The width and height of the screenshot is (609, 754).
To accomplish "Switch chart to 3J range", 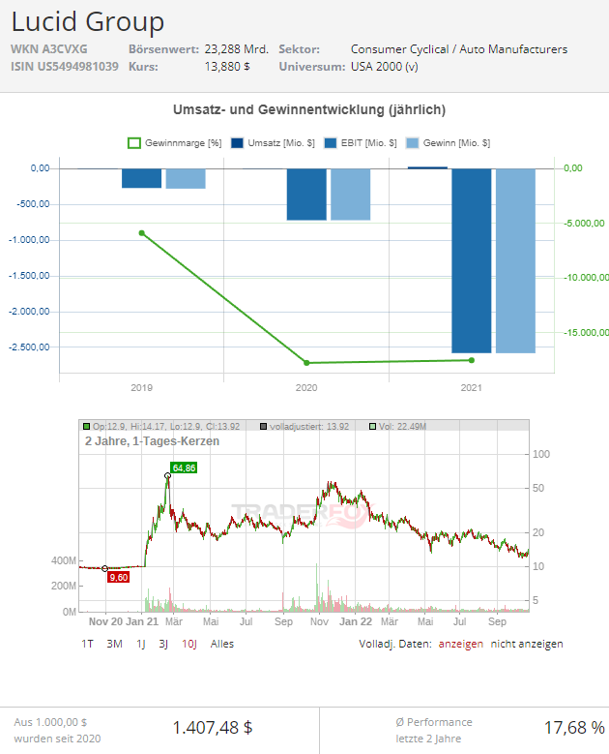I will [x=163, y=644].
